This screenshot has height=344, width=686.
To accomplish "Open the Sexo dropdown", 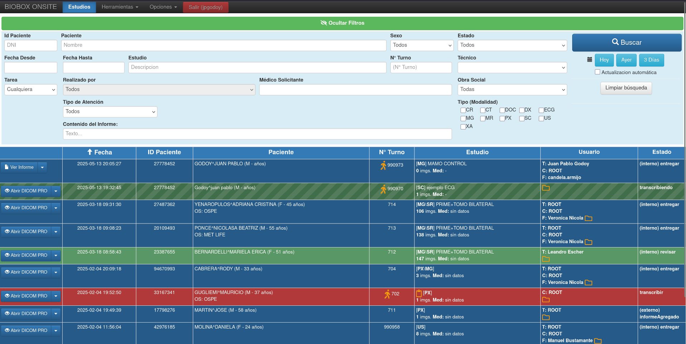I will click(x=422, y=45).
